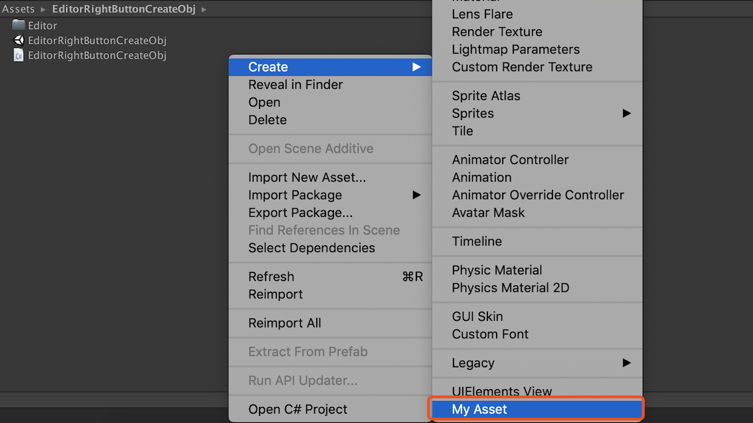Click Refresh in context menu
The height and width of the screenshot is (423, 753).
(x=271, y=276)
